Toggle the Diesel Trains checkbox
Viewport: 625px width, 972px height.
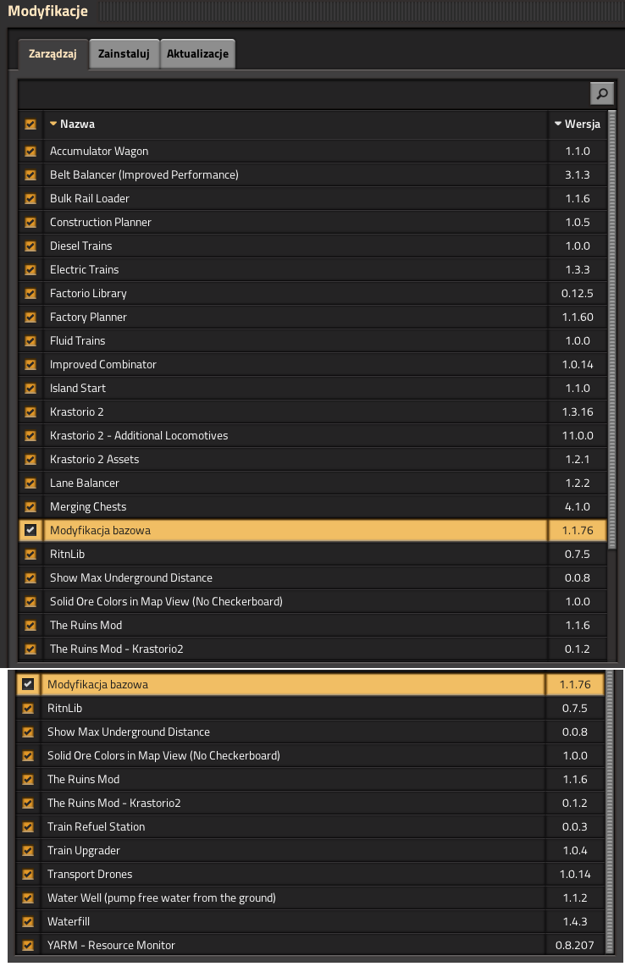coord(30,246)
